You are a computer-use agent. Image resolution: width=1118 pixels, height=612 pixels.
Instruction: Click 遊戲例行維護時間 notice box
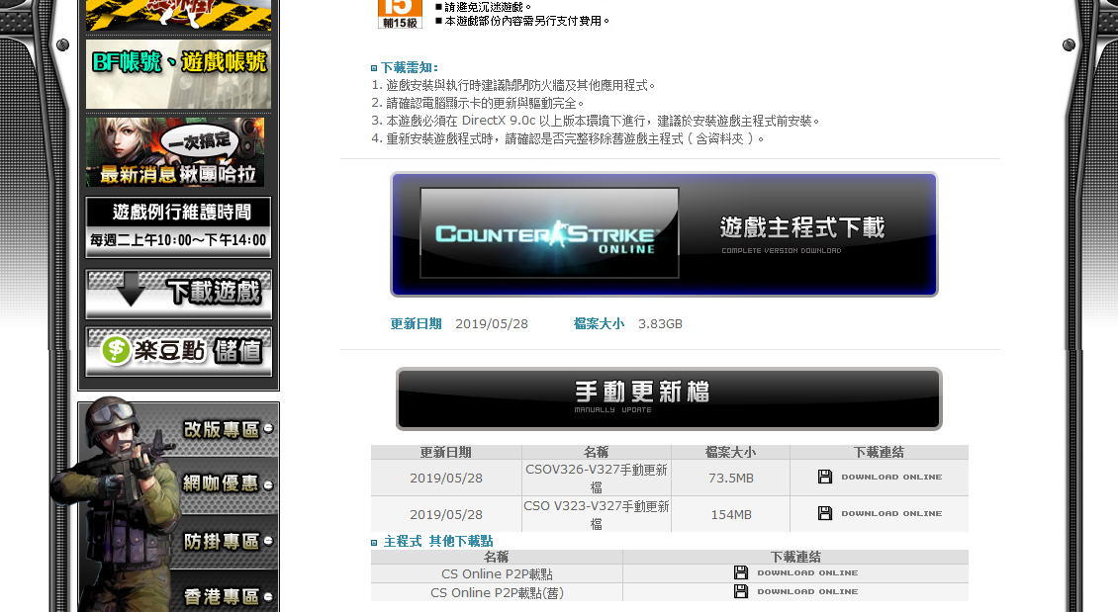click(178, 227)
